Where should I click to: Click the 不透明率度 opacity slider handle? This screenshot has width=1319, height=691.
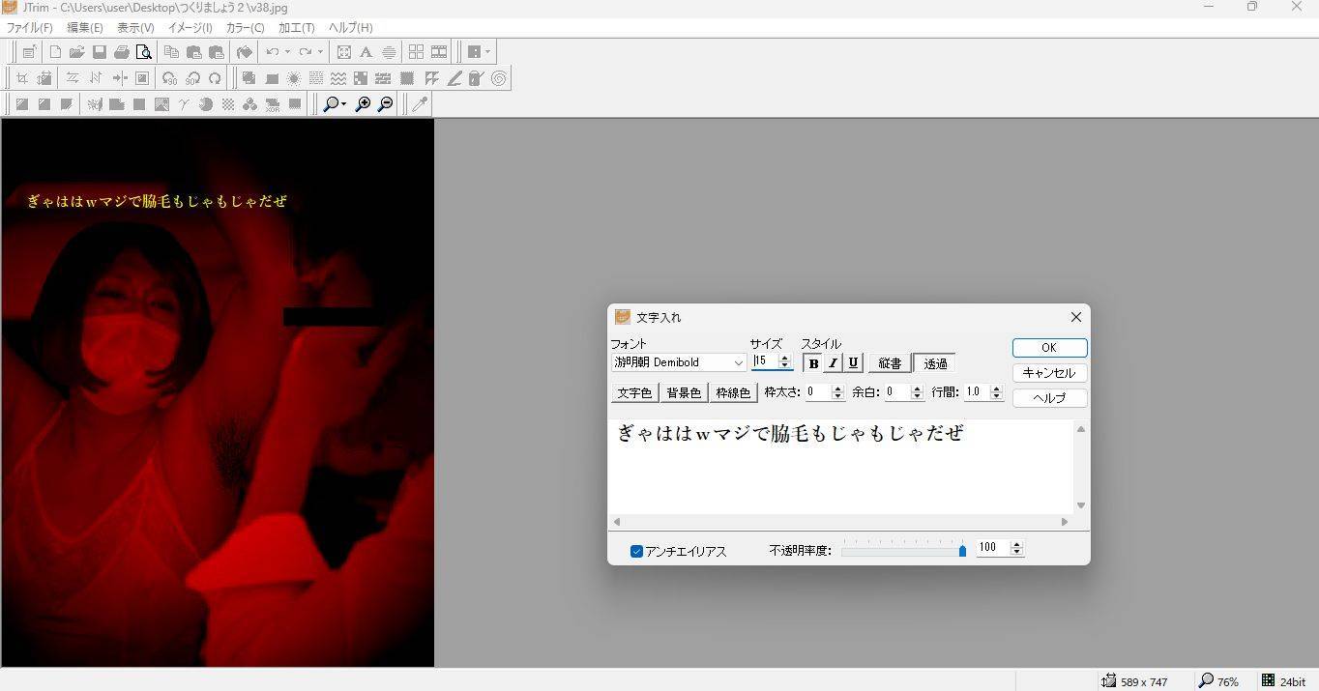click(962, 550)
